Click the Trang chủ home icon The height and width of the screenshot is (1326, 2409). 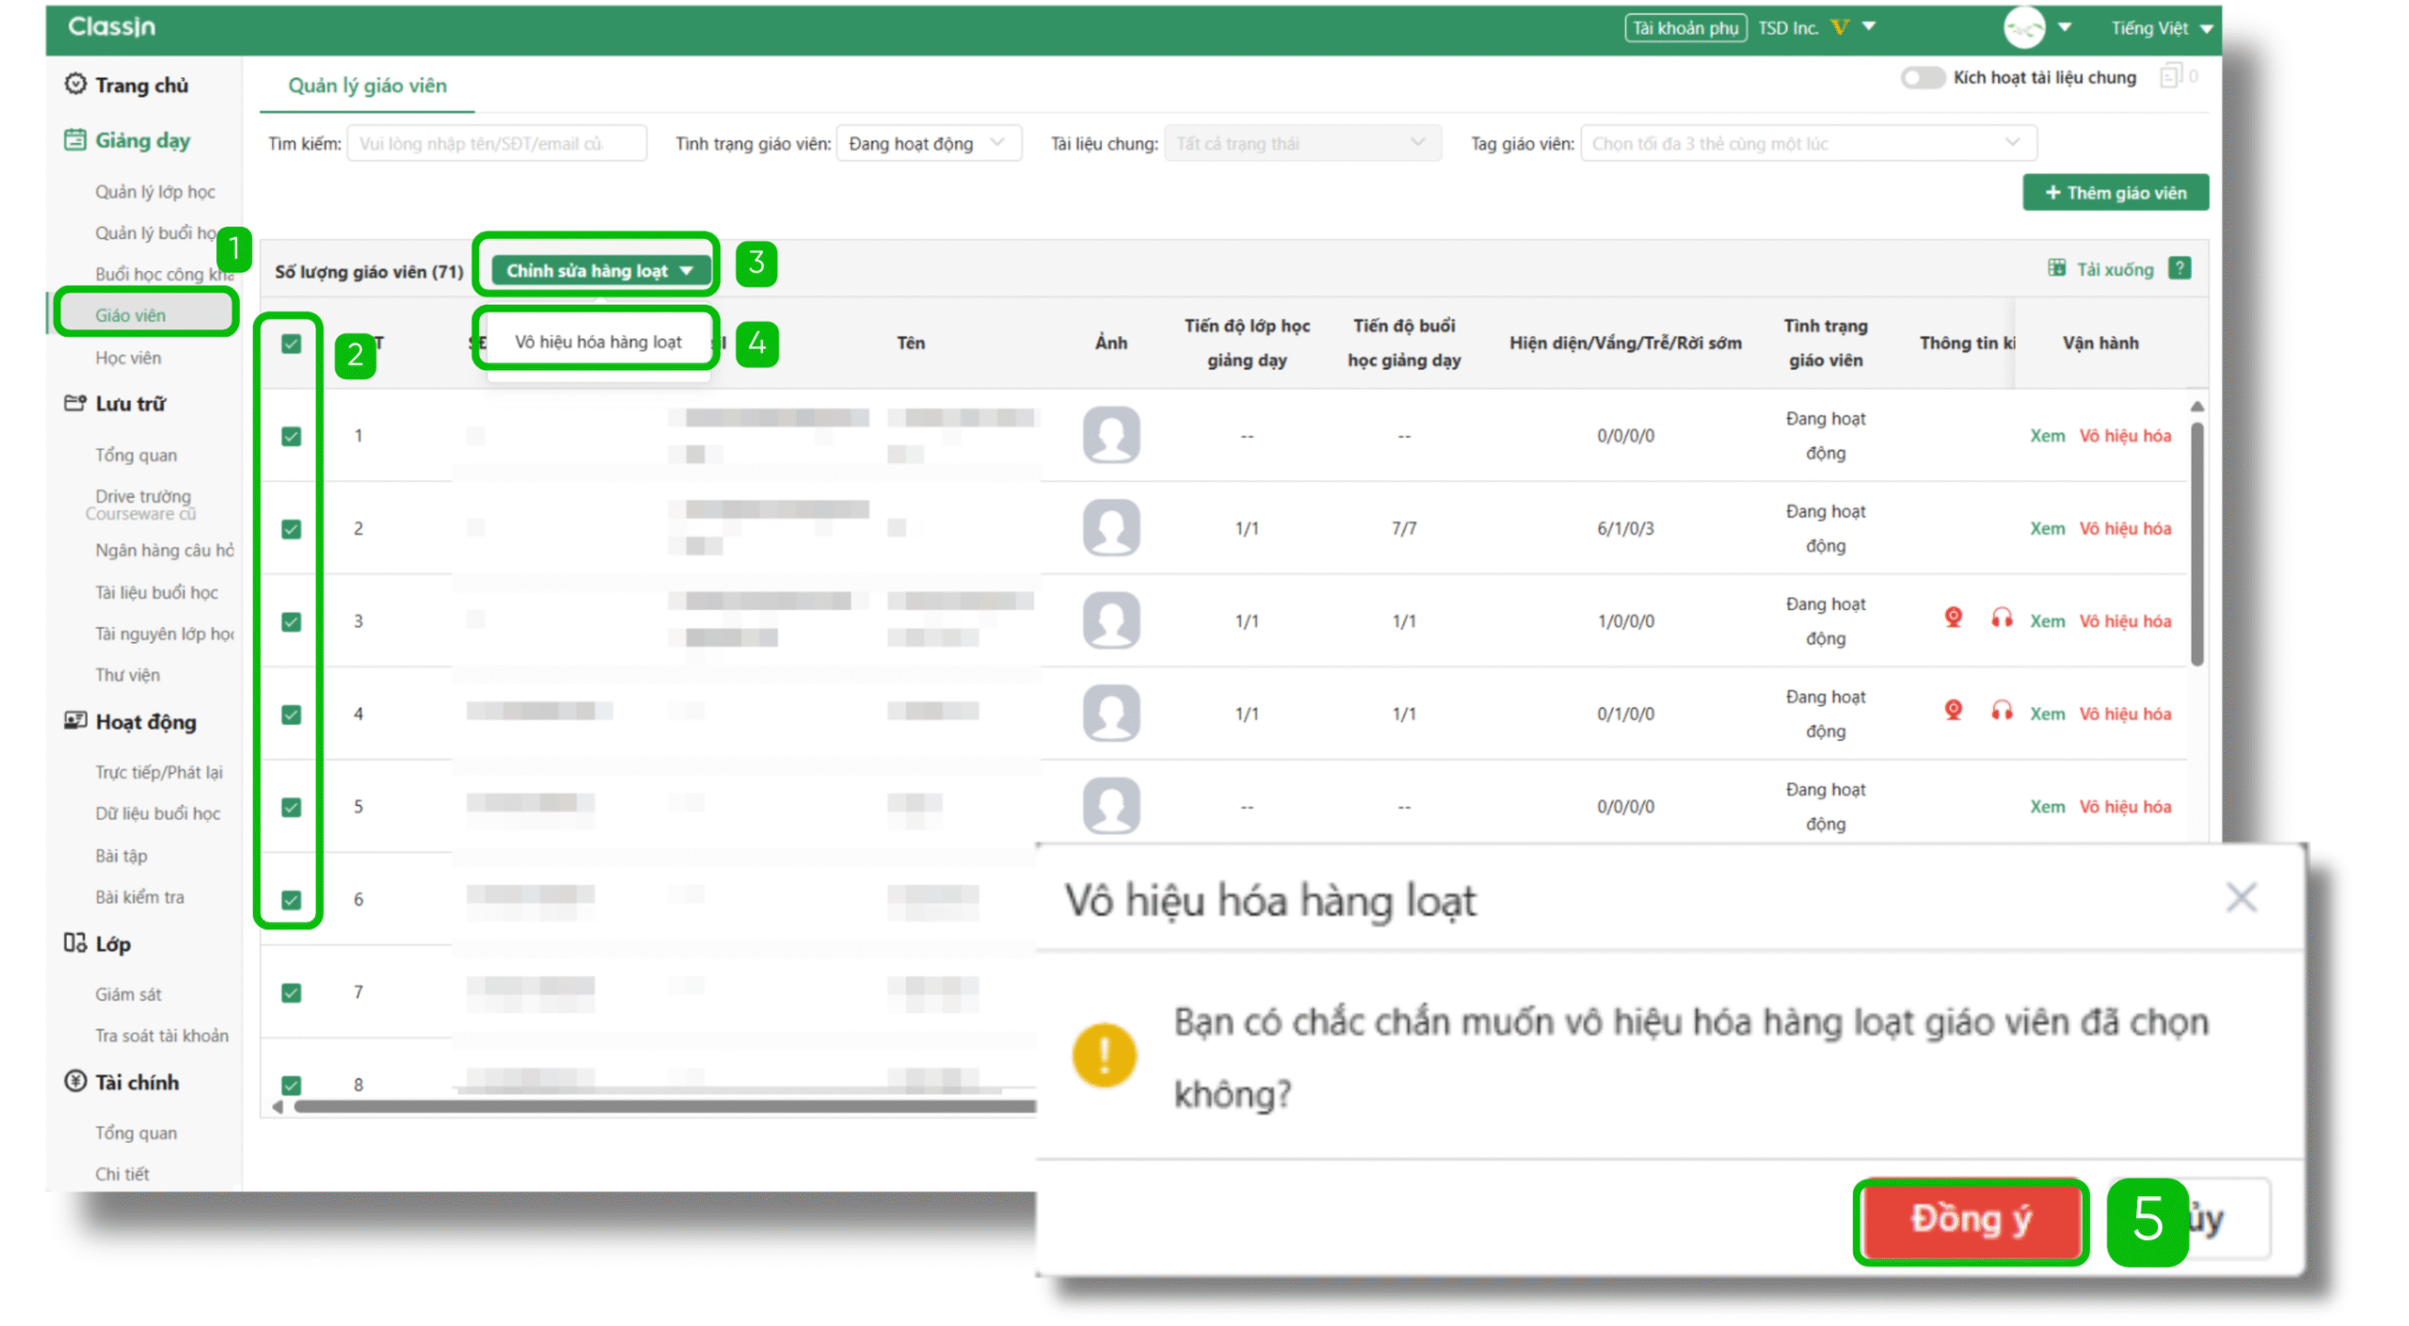[76, 85]
